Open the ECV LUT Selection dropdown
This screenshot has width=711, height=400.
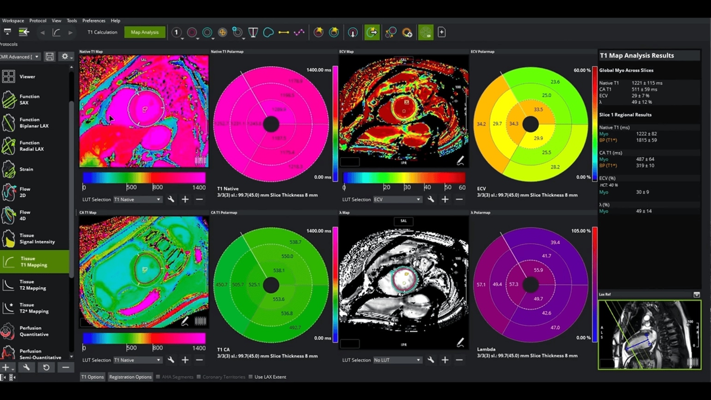pyautogui.click(x=397, y=200)
